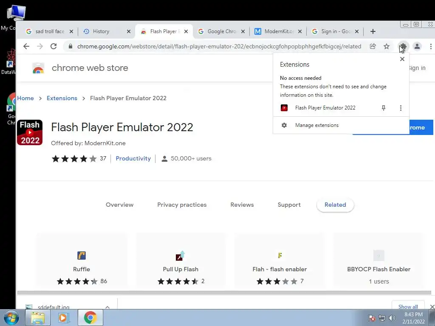Switch to the sad troll face tab
The width and height of the screenshot is (435, 326).
49,31
